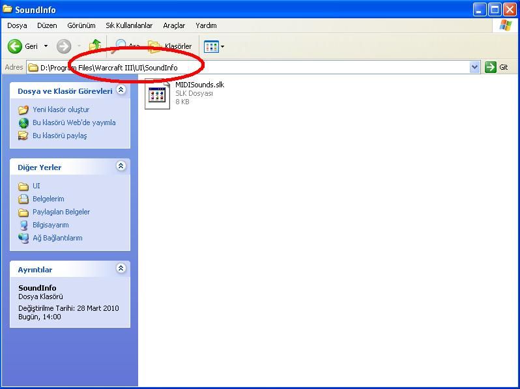520x389 pixels.
Task: Go up one folder level
Action: [x=95, y=46]
